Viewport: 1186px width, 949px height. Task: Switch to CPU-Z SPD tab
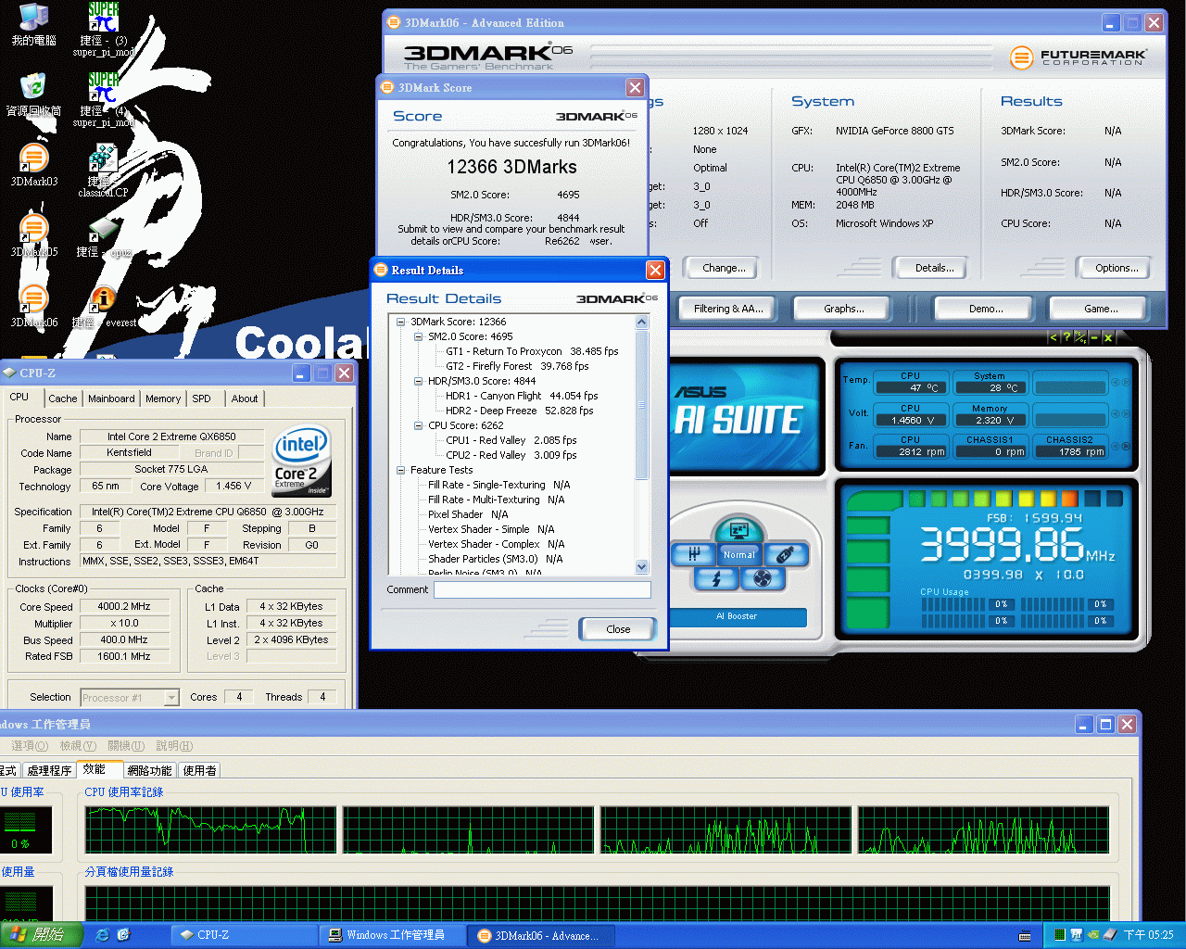coord(202,399)
